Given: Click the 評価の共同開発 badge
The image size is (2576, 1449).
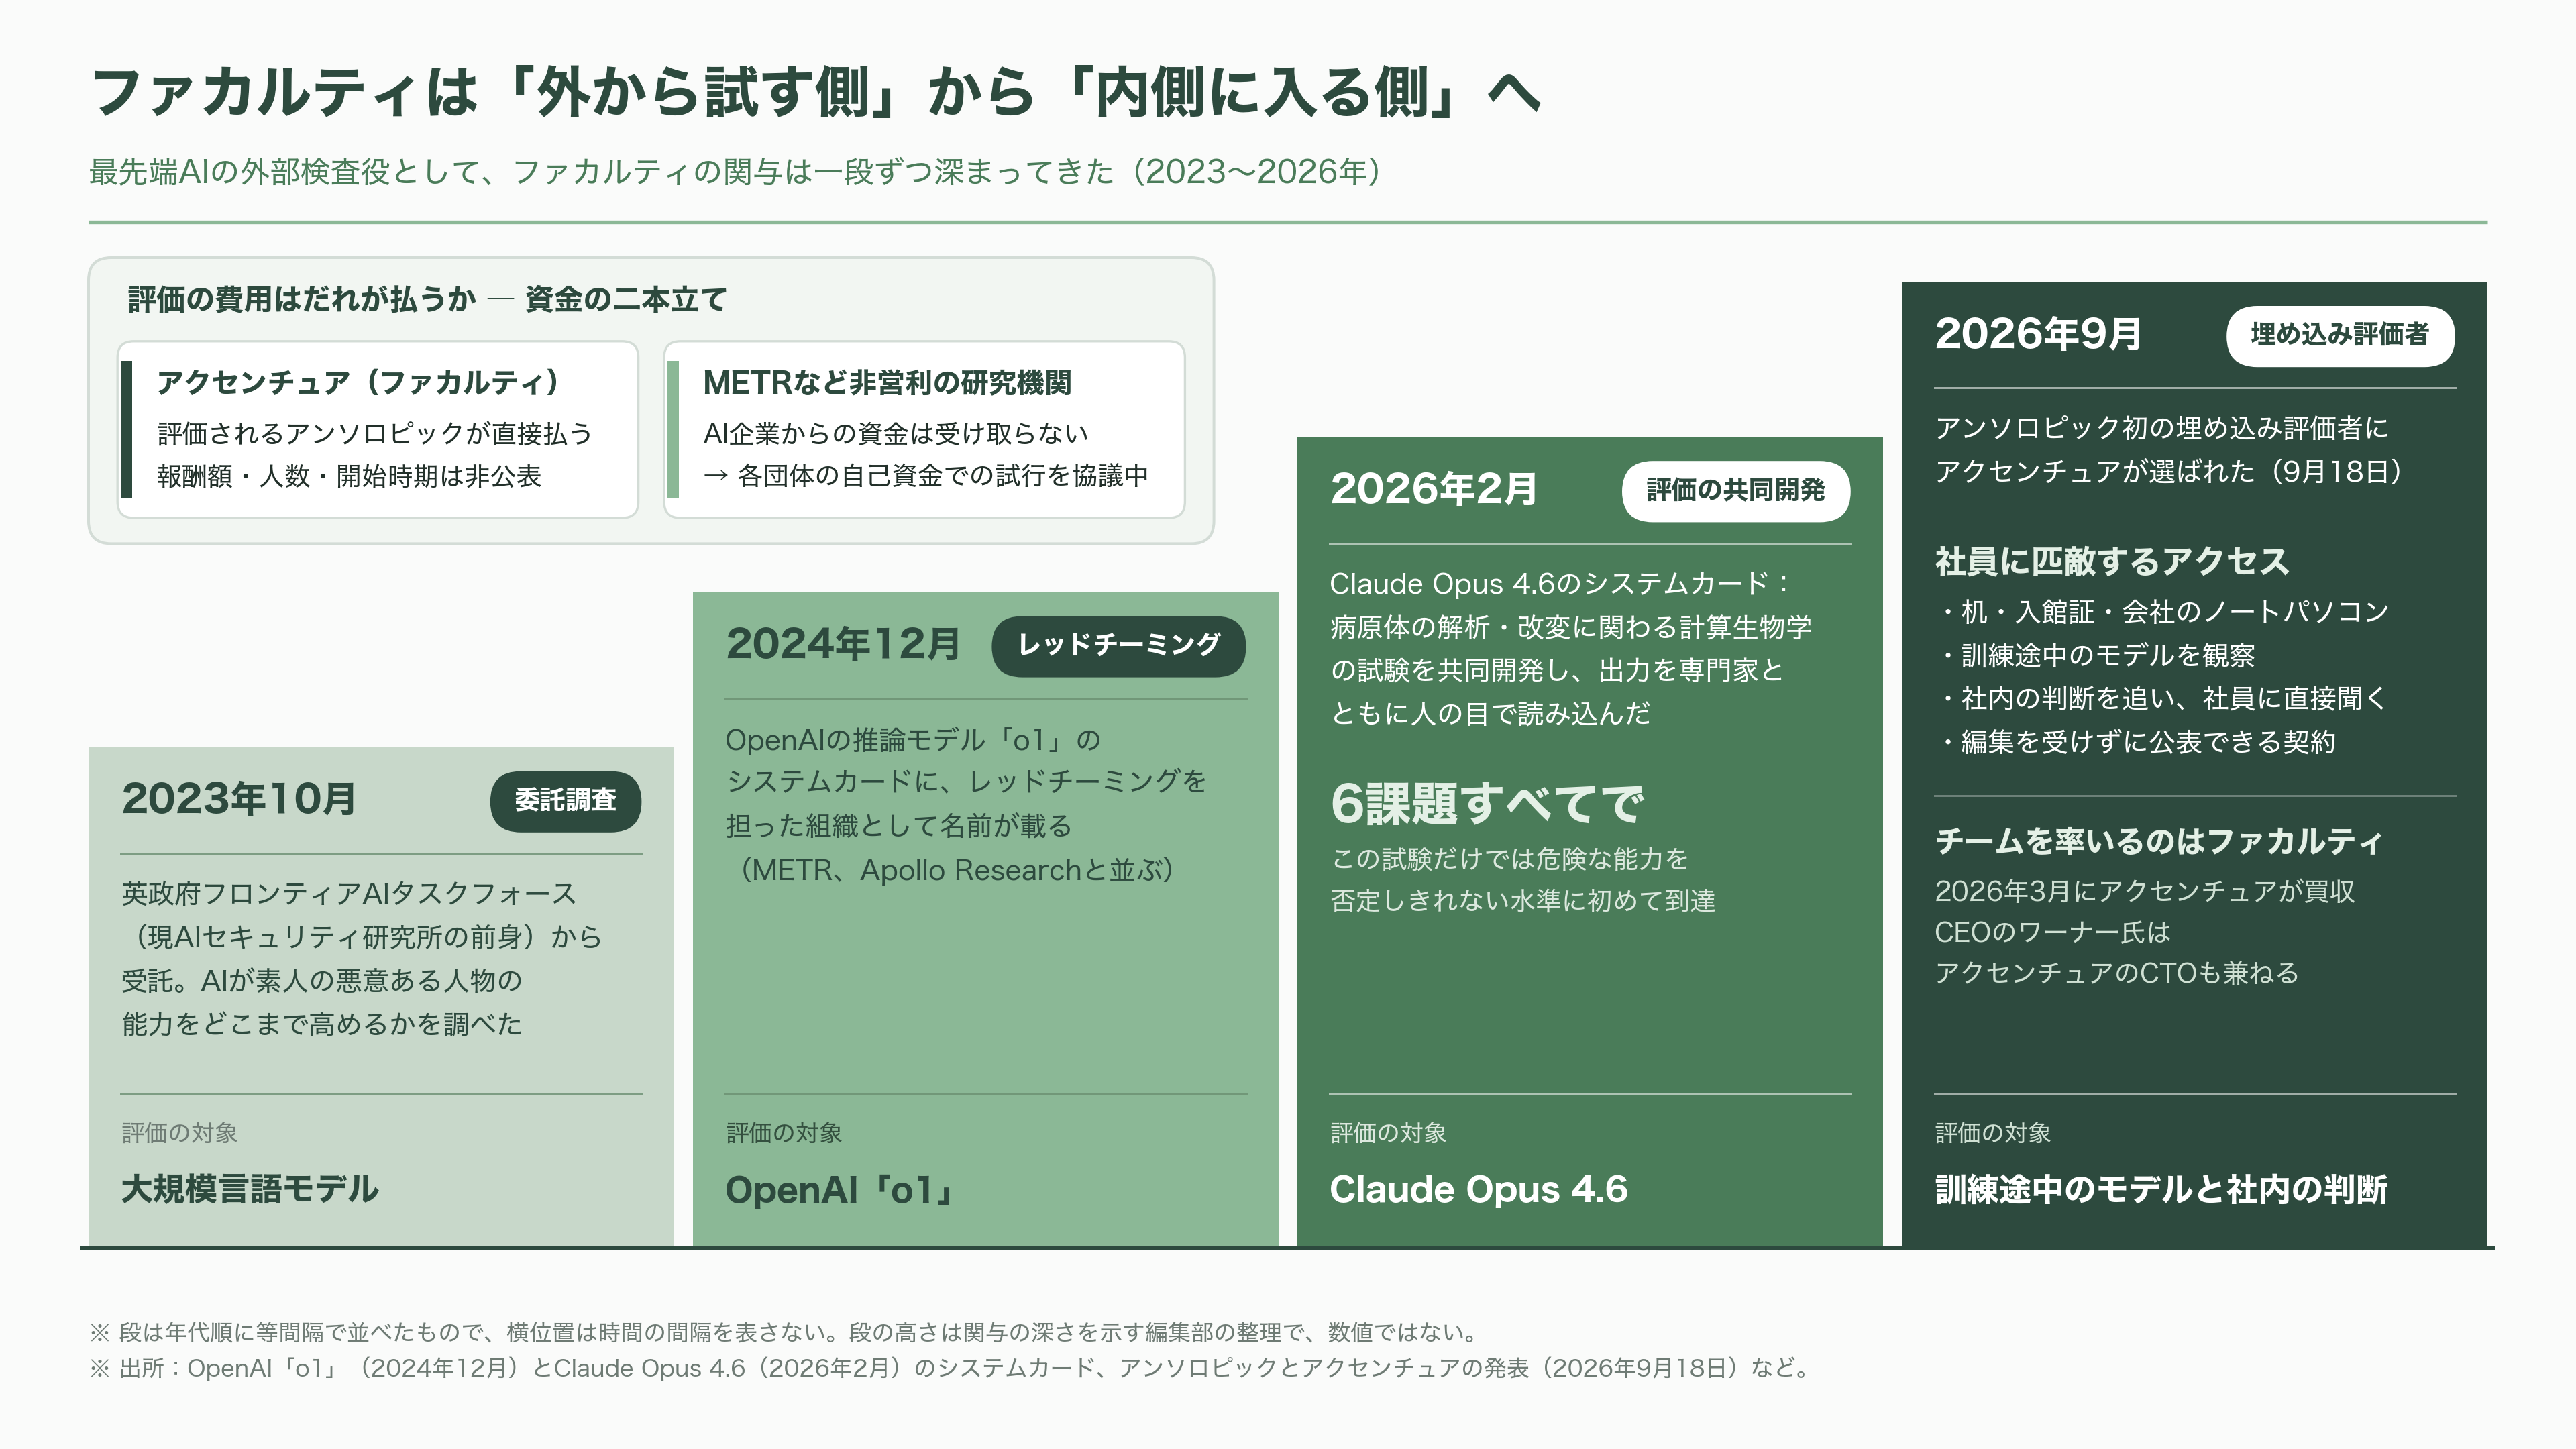Looking at the screenshot, I should click(x=1735, y=491).
